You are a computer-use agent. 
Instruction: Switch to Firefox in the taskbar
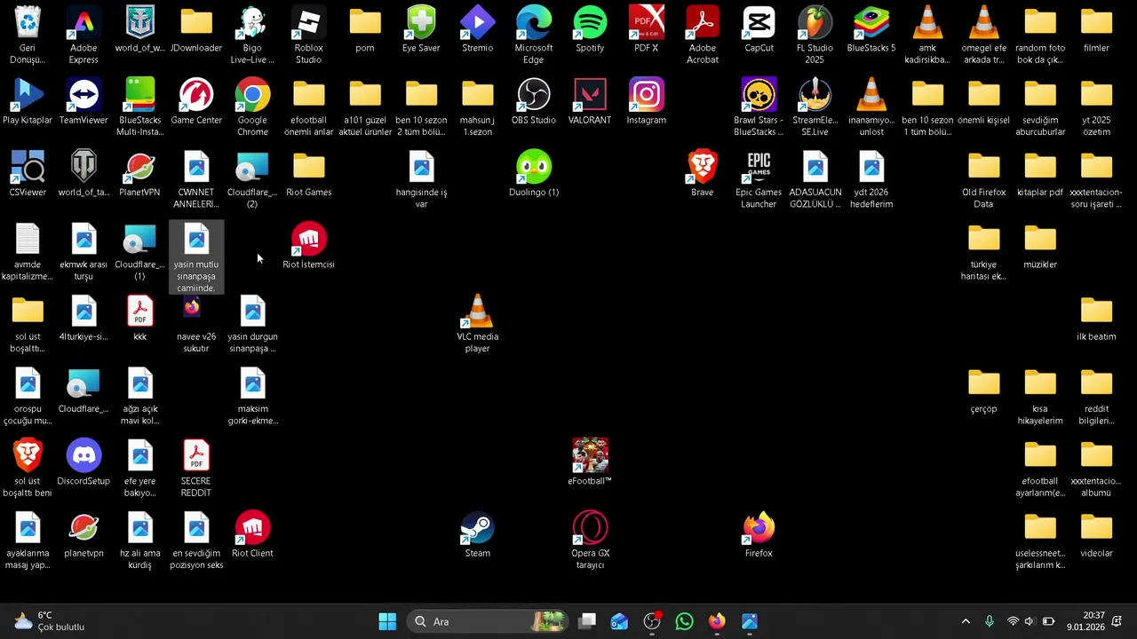tap(717, 621)
